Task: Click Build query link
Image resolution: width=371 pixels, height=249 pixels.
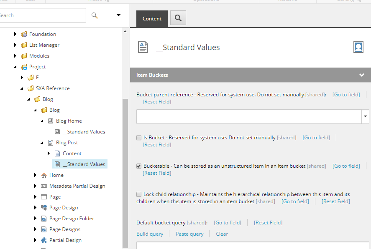Action: pyautogui.click(x=150, y=234)
